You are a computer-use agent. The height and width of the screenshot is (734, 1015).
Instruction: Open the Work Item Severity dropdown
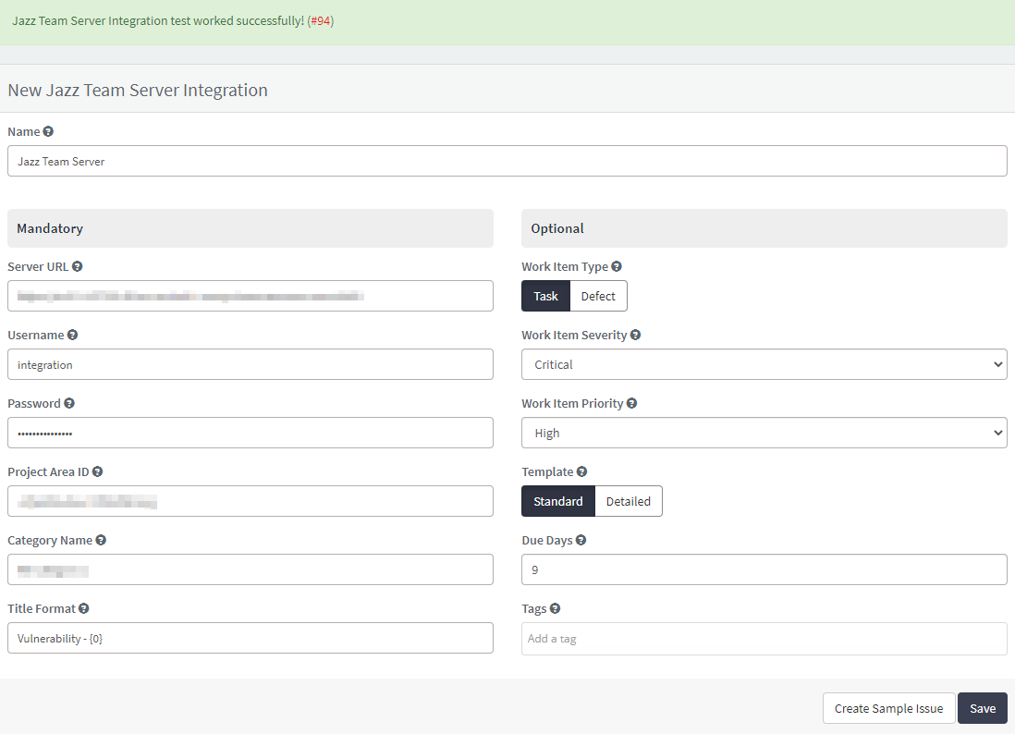(764, 364)
